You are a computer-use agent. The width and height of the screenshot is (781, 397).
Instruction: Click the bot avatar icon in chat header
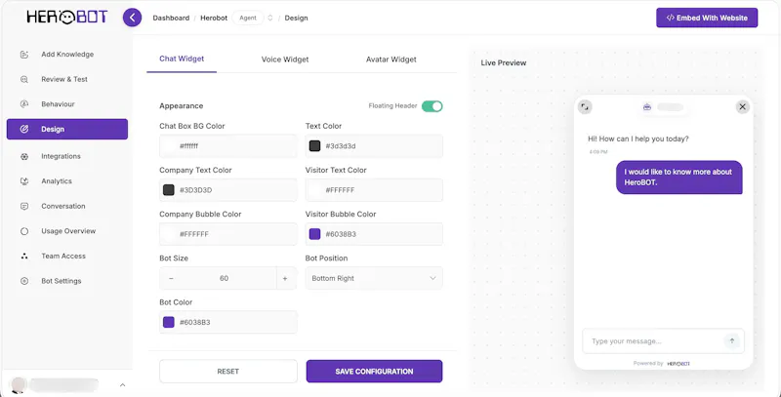pyautogui.click(x=647, y=107)
